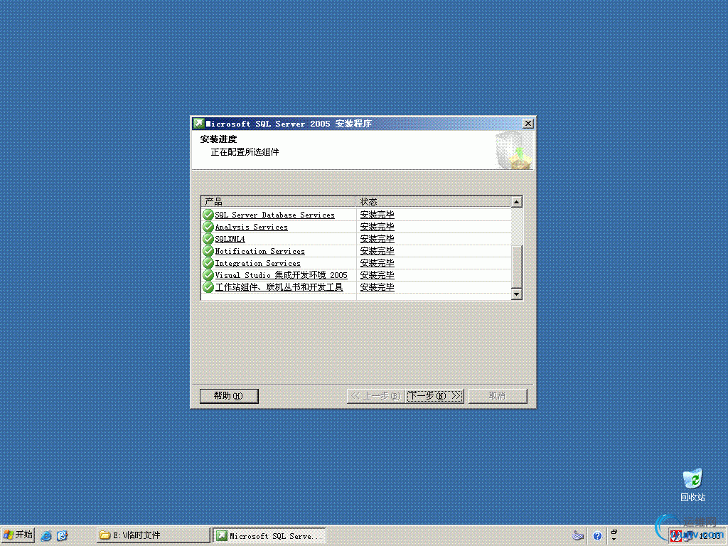Click 安装完毕 status for Notification Services

coord(377,251)
